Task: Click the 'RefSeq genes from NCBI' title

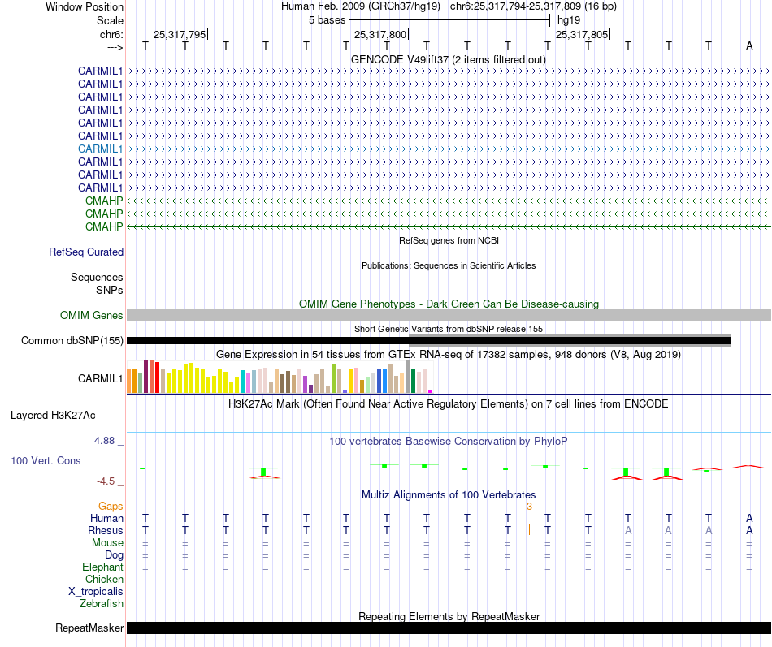Action: (449, 240)
